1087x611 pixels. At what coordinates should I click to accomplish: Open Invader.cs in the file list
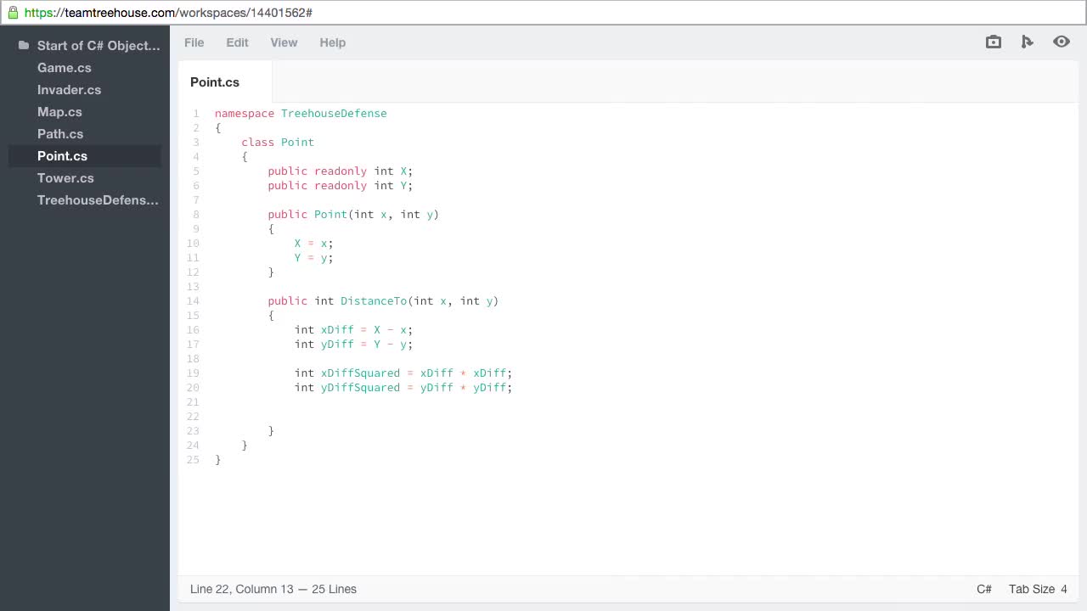point(69,90)
